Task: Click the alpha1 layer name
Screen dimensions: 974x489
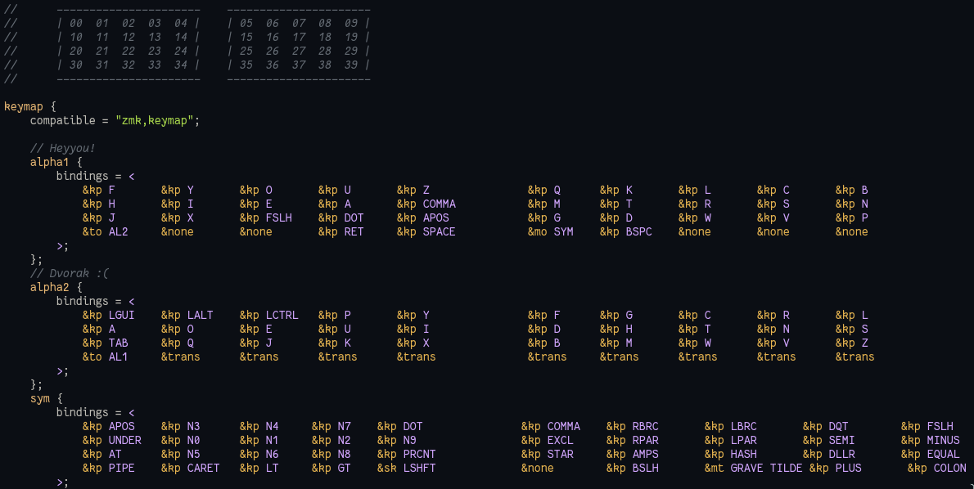Action: [x=50, y=162]
